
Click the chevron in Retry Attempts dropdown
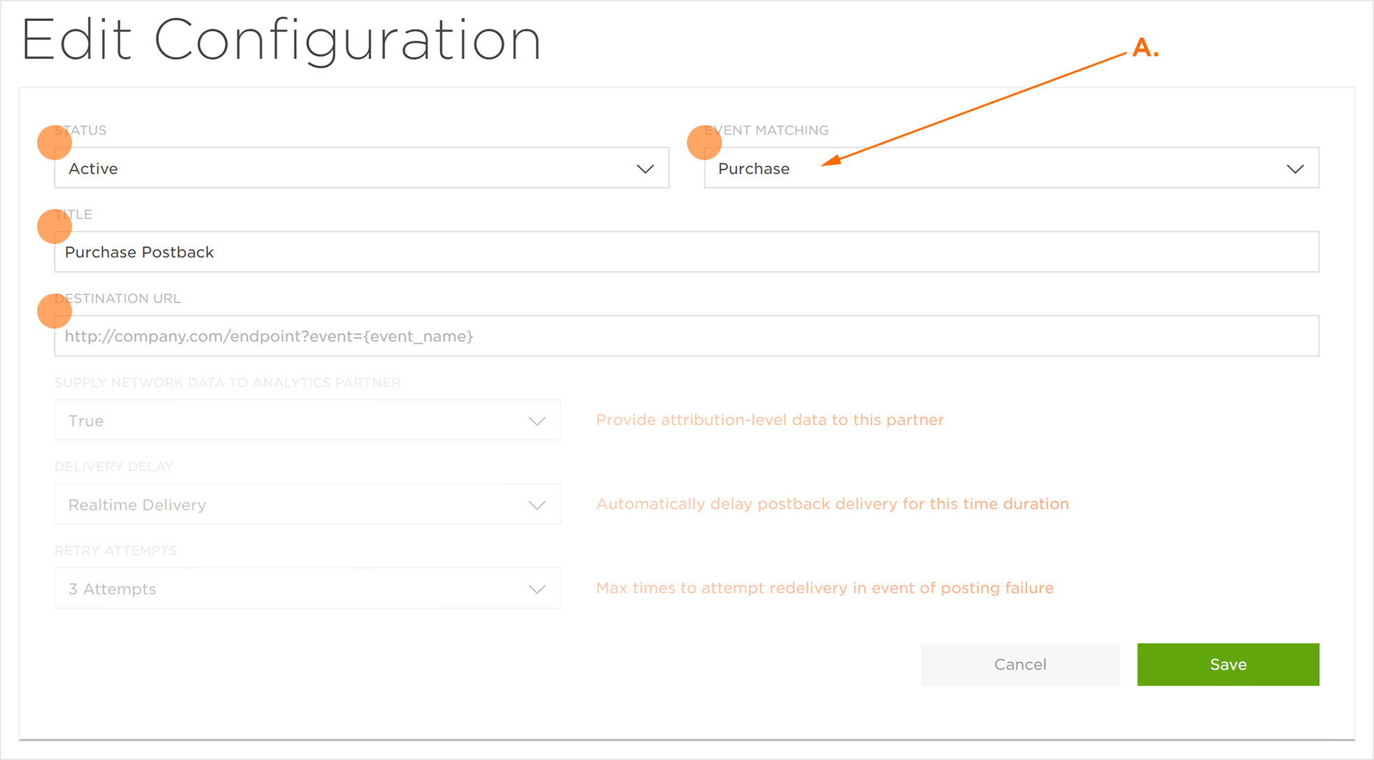tap(537, 589)
